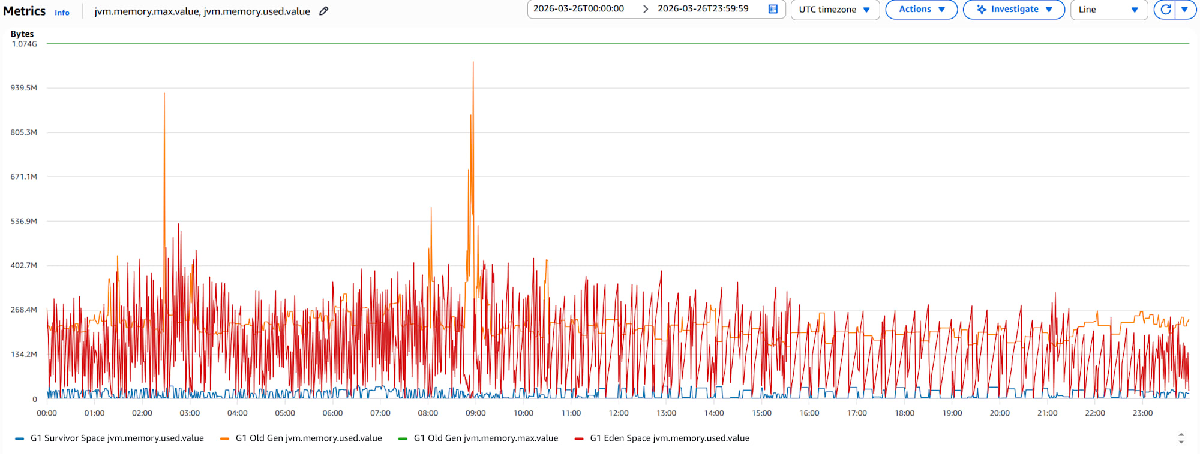Viewport: 1200px width, 454px height.
Task: Click the 671.1M y-axis label
Action: [x=24, y=177]
